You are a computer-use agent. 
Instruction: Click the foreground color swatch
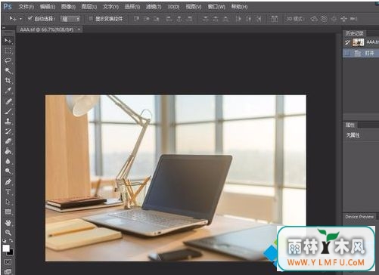(6, 249)
